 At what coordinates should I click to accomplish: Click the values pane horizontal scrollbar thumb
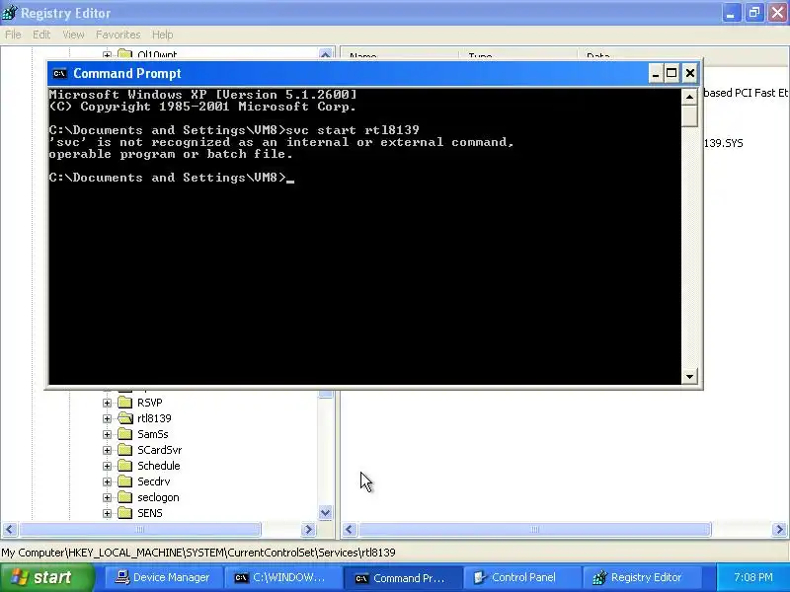point(534,530)
